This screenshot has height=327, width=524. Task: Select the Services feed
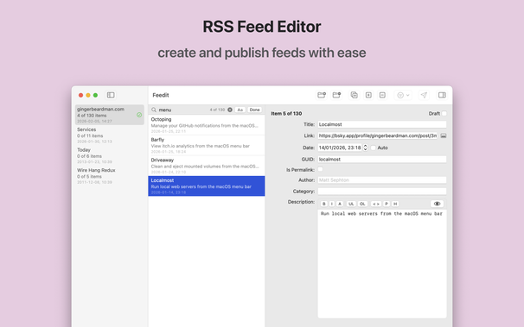pyautogui.click(x=110, y=135)
